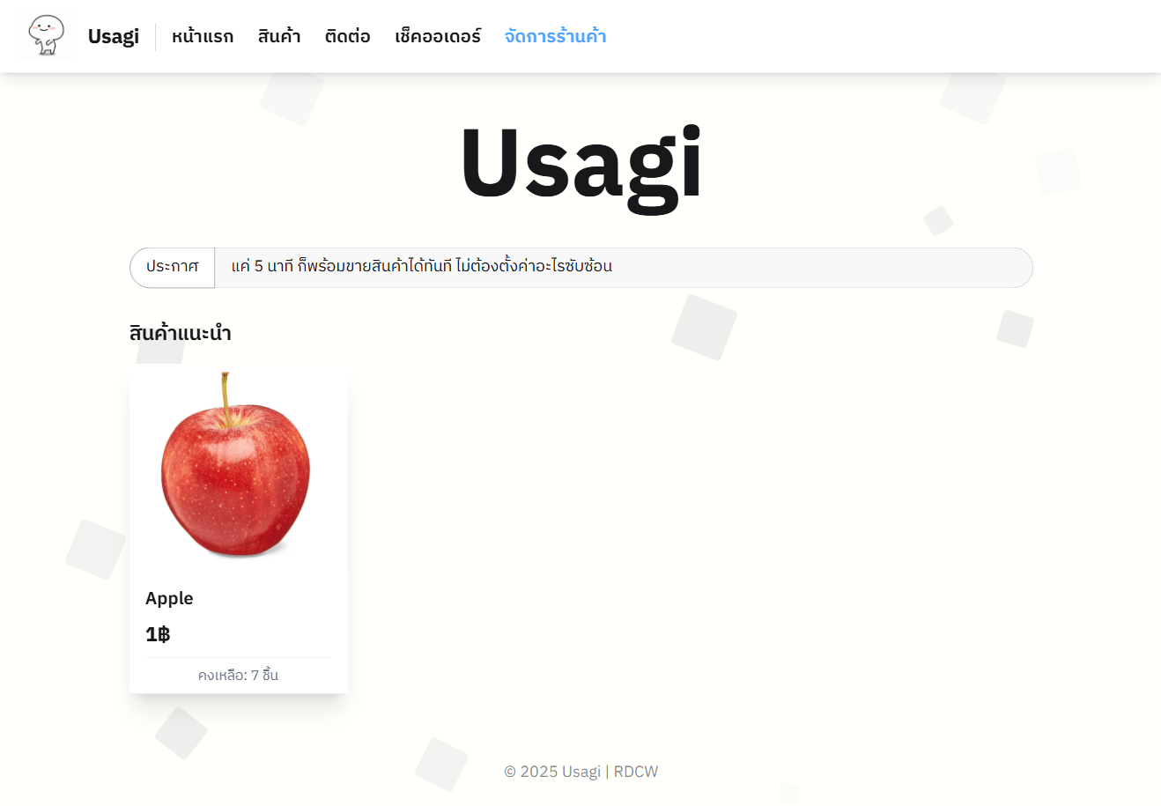Click the สินค้าแนะนำ section heading
Image resolution: width=1161 pixels, height=806 pixels.
tap(181, 333)
